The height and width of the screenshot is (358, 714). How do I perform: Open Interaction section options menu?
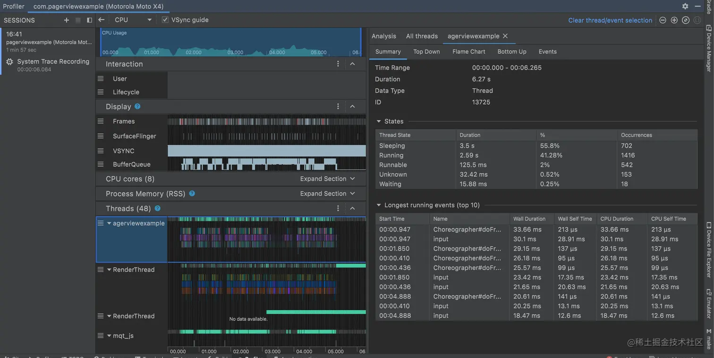(338, 64)
